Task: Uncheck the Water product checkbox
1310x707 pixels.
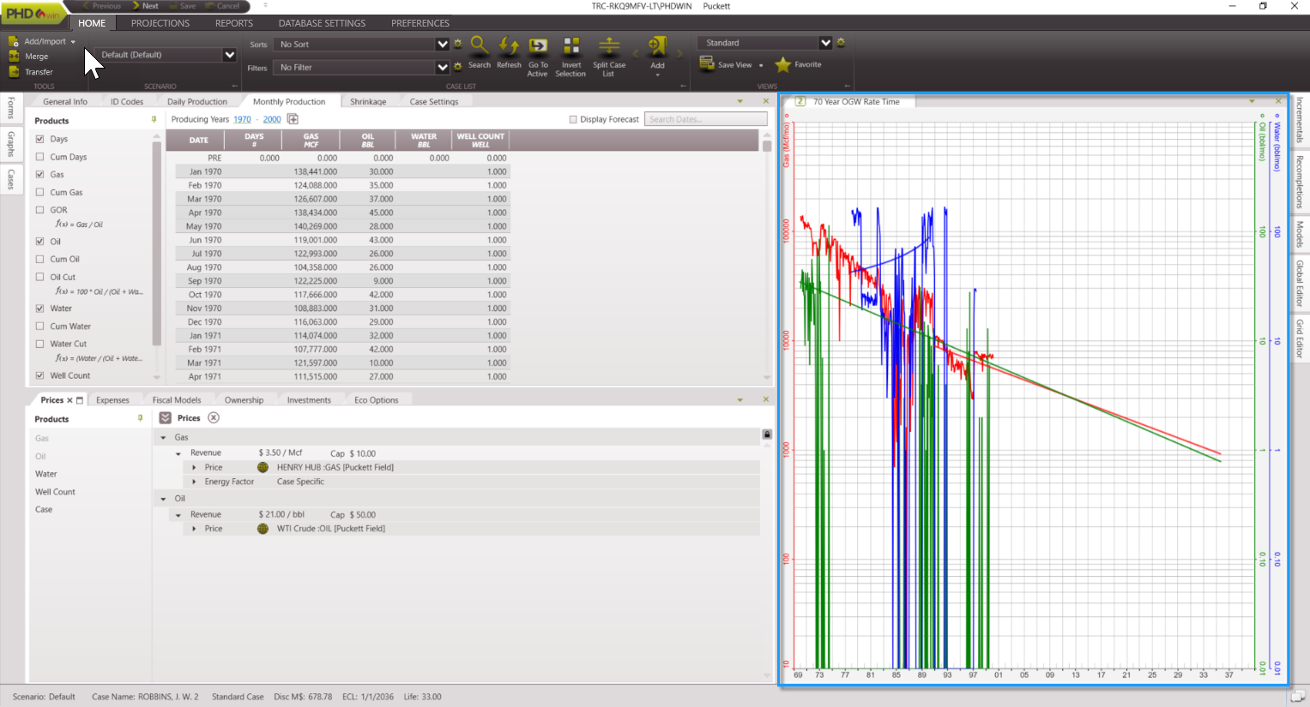Action: point(40,309)
